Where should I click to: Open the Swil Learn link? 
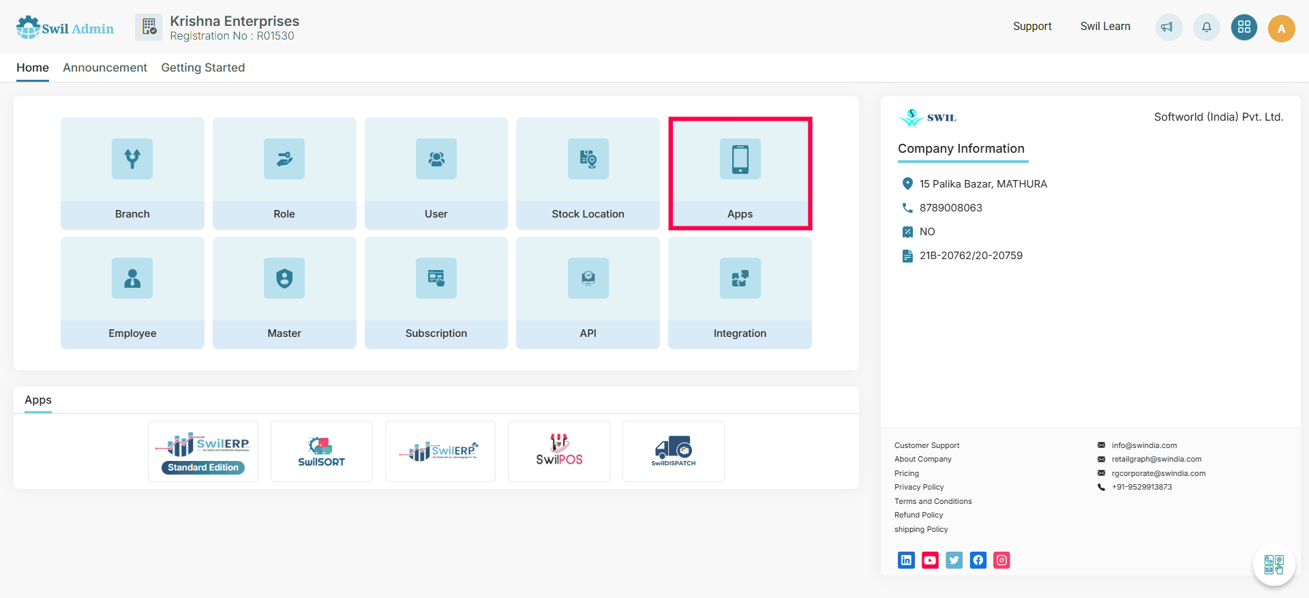pos(1105,27)
